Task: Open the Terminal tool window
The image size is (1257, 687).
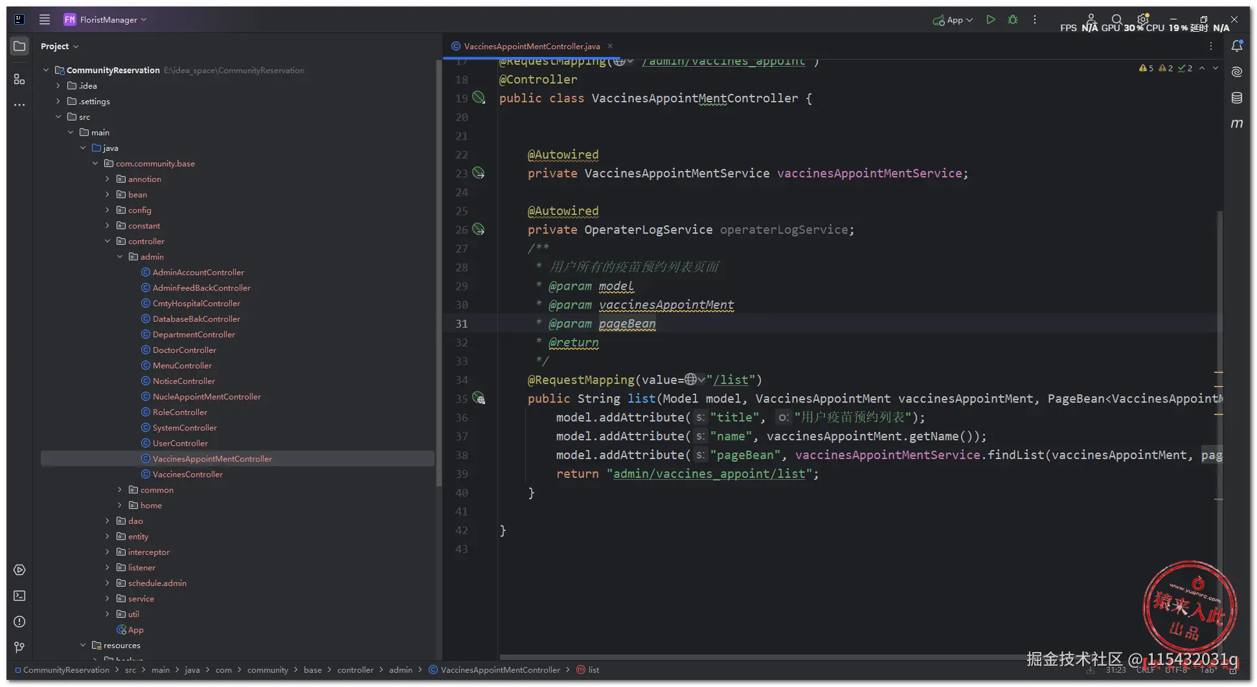Action: pos(19,596)
